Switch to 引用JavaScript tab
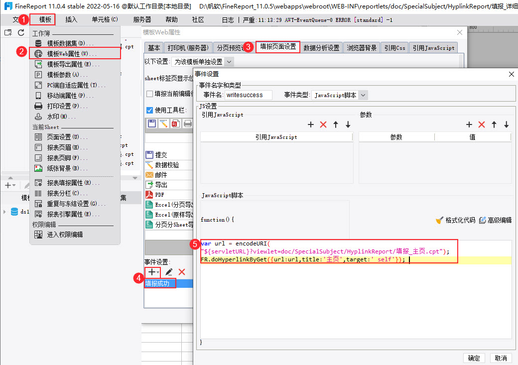This screenshot has height=365, width=518. click(x=433, y=48)
